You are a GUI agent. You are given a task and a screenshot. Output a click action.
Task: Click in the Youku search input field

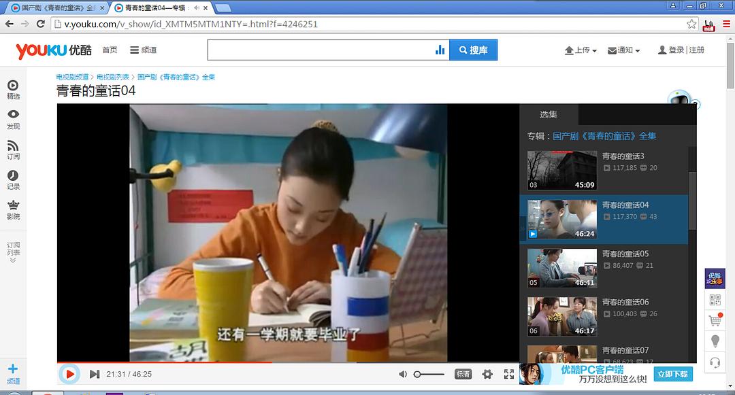321,50
